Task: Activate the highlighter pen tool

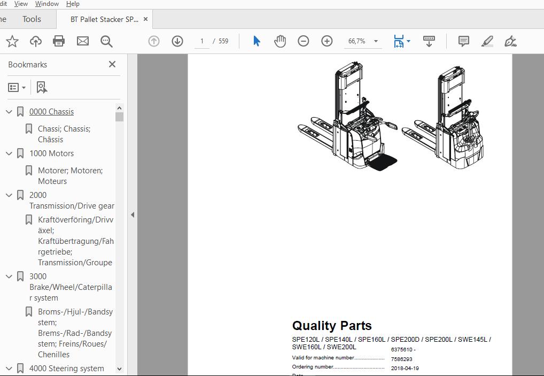Action: point(487,41)
